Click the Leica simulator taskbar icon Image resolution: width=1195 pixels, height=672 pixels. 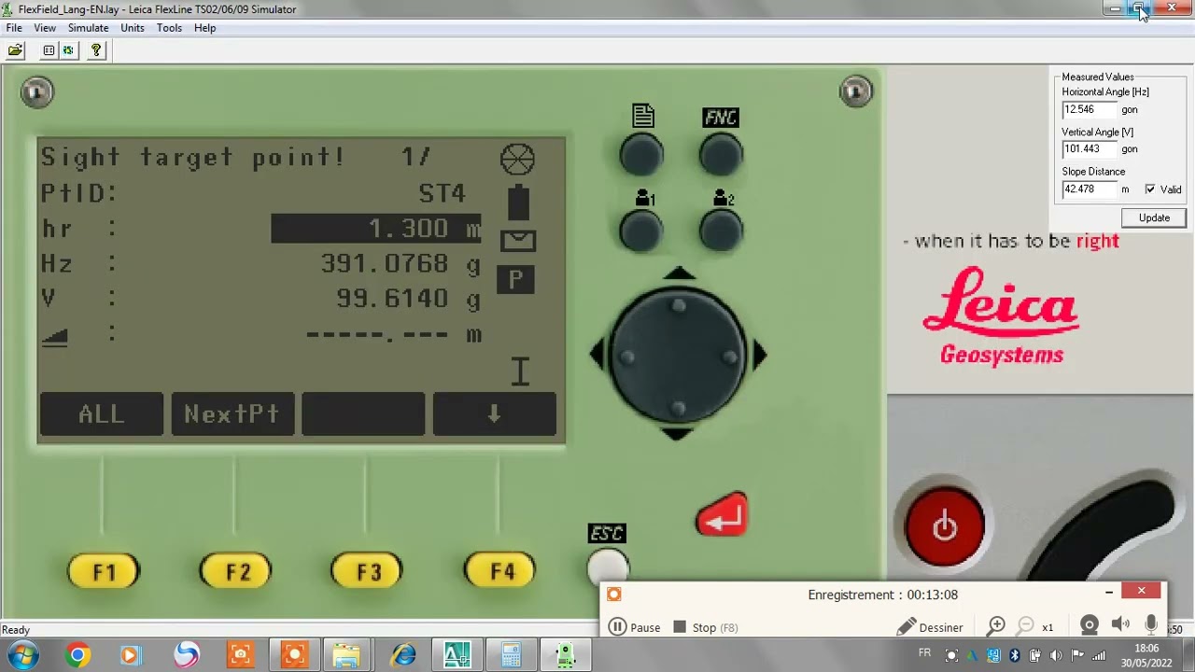[565, 656]
